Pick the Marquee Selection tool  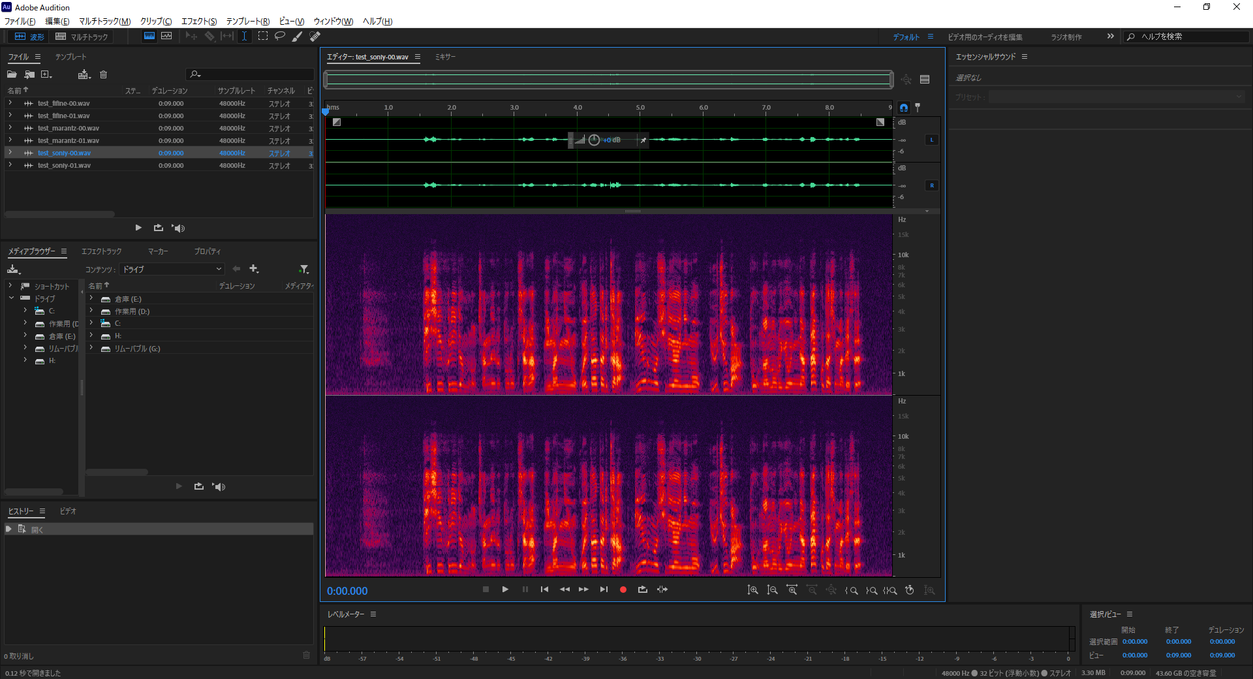point(263,37)
